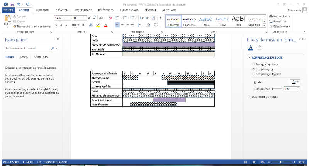Expand the CONTOUR DU TEXTE section

tap(264, 97)
